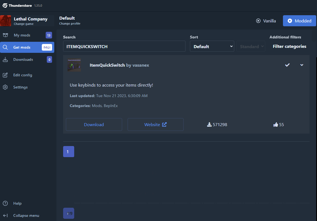Collapse the ItemQuickSwitch card with chevron
This screenshot has width=317, height=221.
tap(302, 65)
